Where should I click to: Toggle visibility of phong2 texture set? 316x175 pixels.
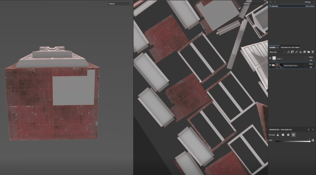click(270, 6)
